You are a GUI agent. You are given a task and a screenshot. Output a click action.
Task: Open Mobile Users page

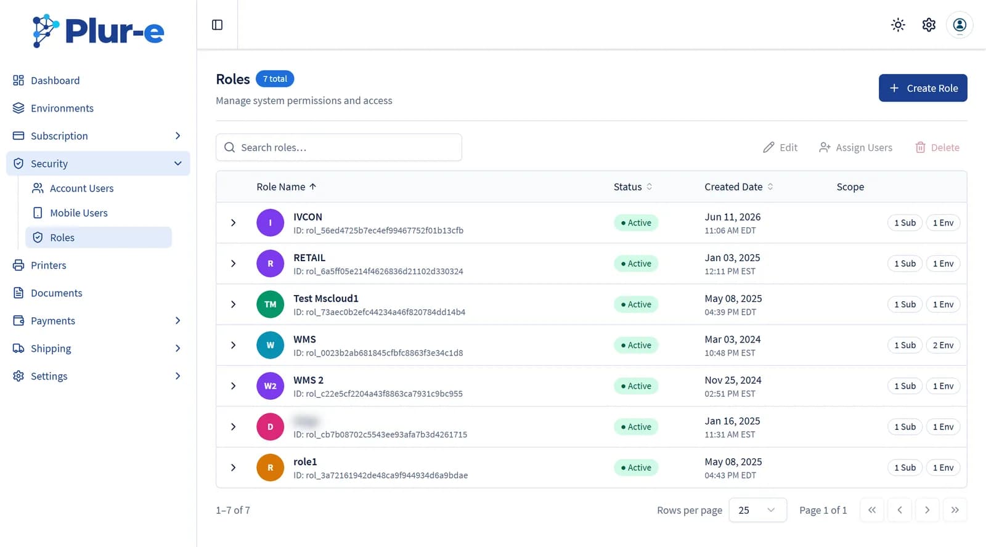[99, 213]
